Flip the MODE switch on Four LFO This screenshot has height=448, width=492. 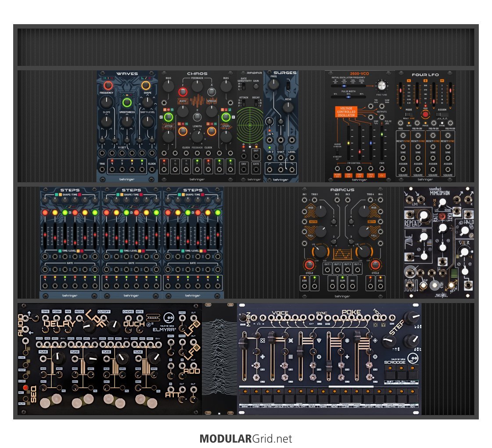408,114
